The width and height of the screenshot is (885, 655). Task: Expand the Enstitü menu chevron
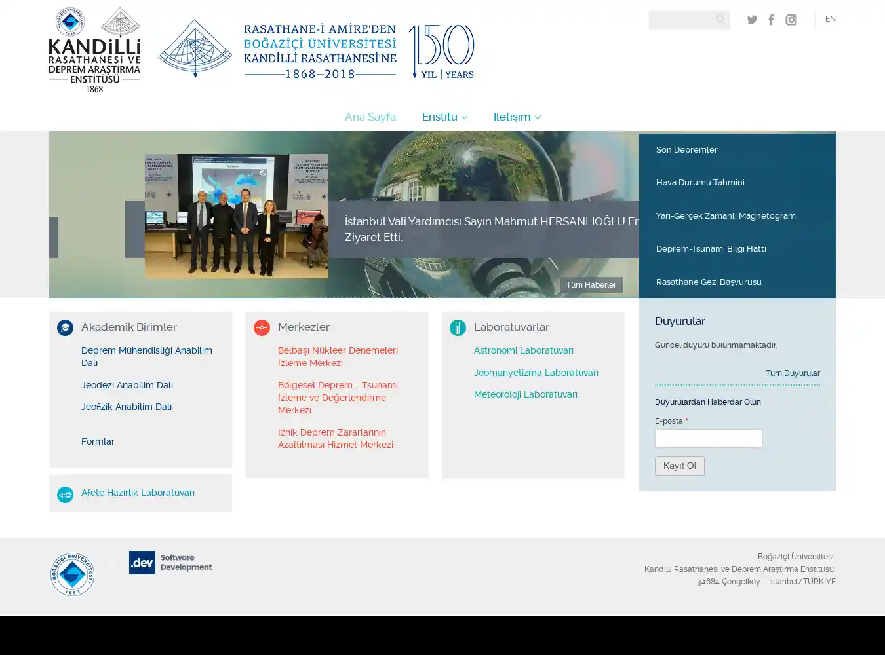465,117
